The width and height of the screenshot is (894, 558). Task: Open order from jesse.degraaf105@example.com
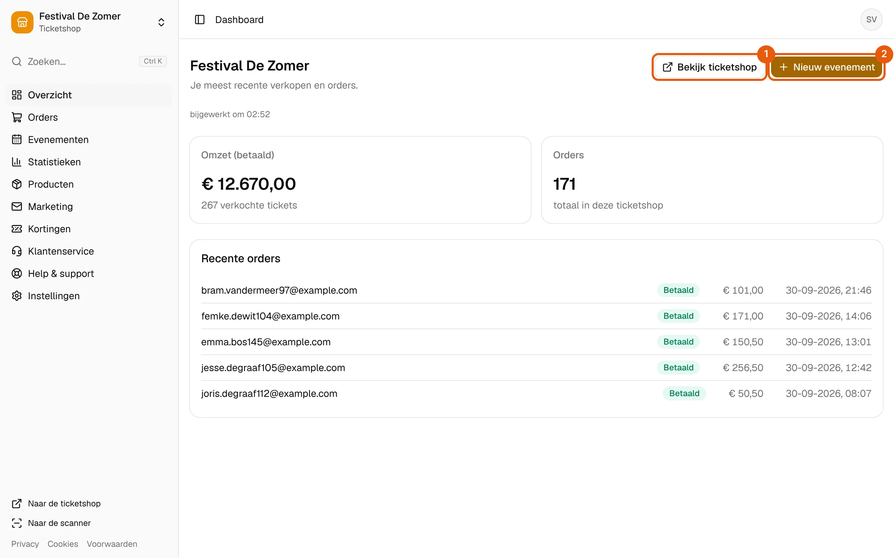(536, 368)
